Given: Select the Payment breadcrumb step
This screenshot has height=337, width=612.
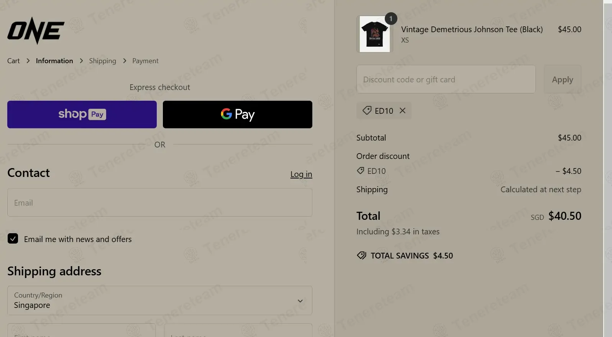Looking at the screenshot, I should 145,61.
